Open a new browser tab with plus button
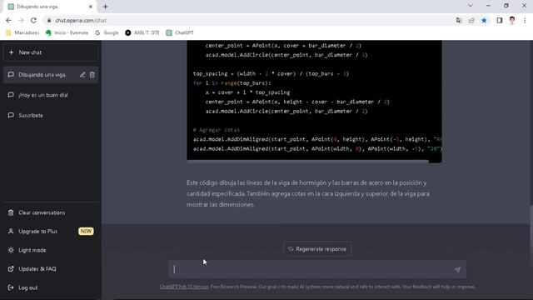Viewport: 533px width, 300px height. tap(106, 7)
